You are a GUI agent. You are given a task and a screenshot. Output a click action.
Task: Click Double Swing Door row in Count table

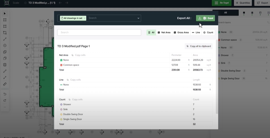tap(135, 114)
